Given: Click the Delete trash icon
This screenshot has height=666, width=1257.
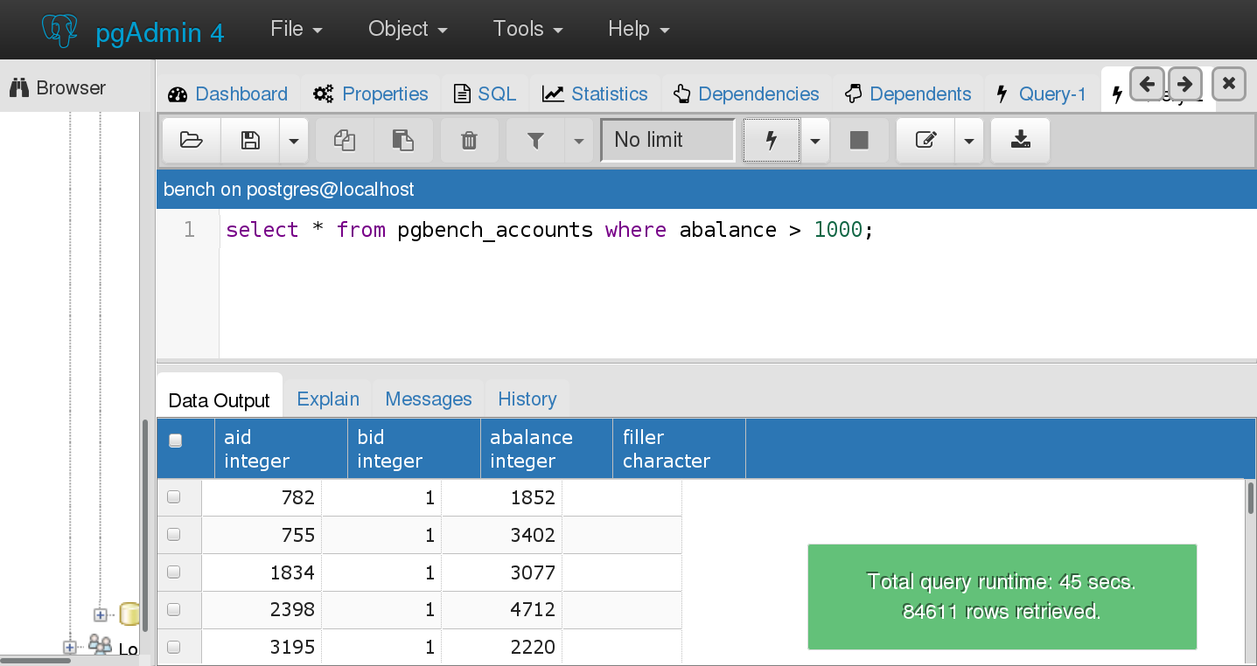Looking at the screenshot, I should click(469, 140).
